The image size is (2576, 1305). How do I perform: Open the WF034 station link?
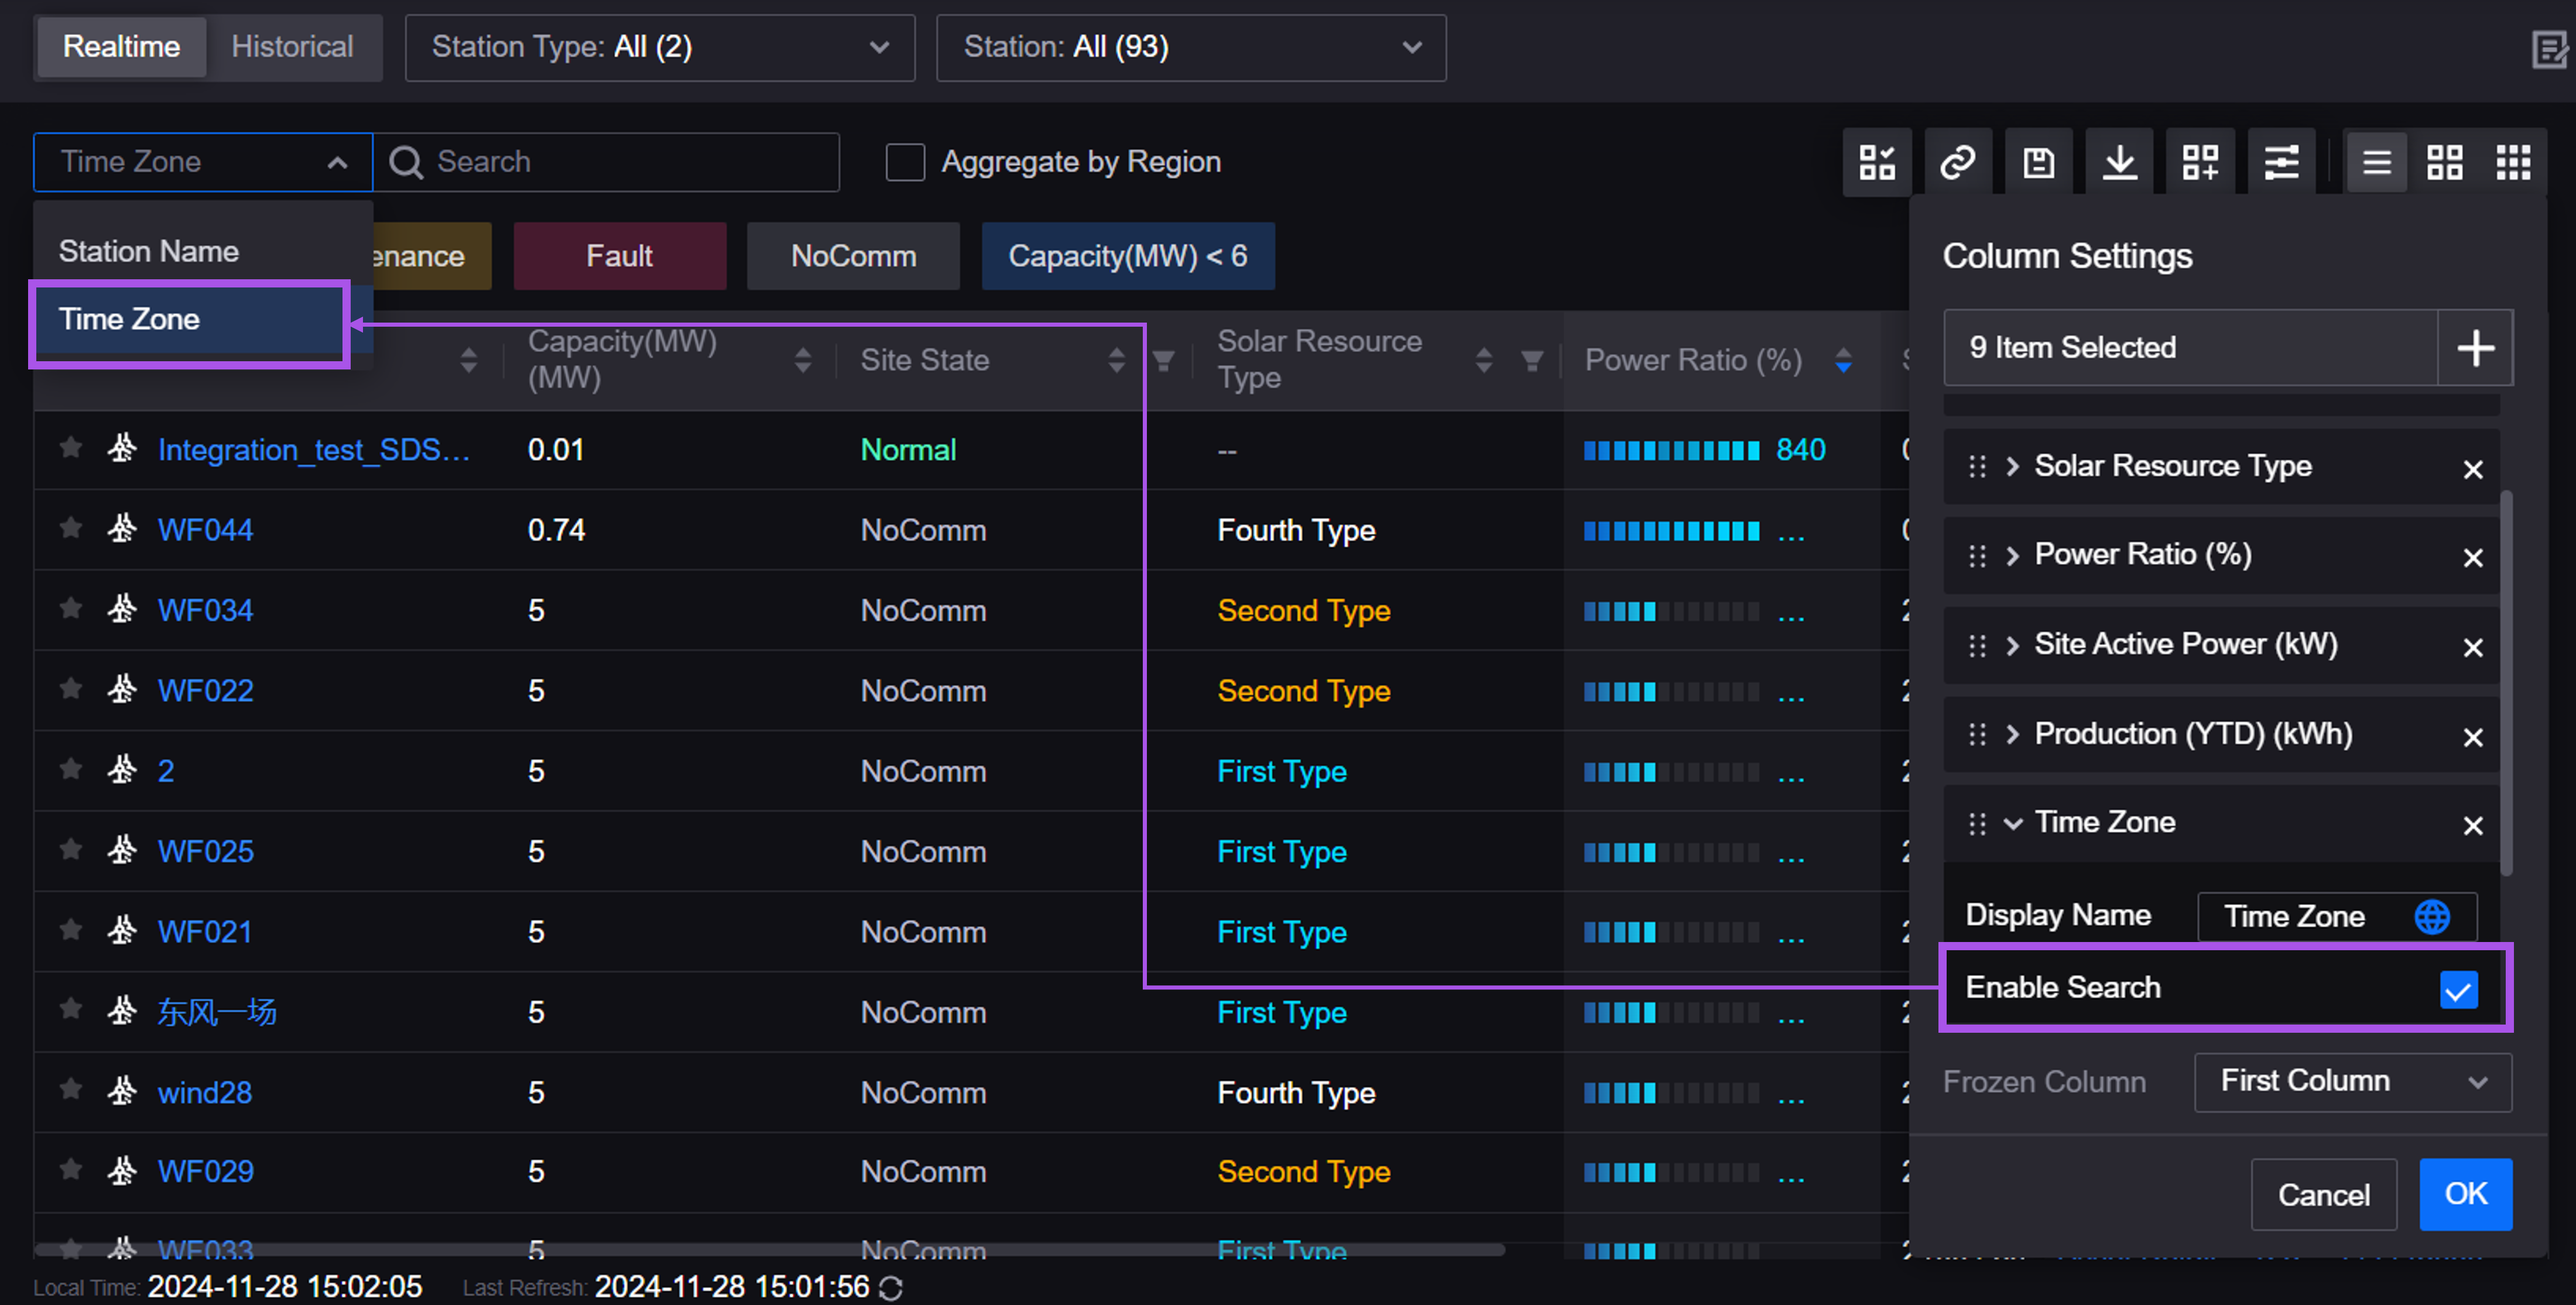(205, 610)
